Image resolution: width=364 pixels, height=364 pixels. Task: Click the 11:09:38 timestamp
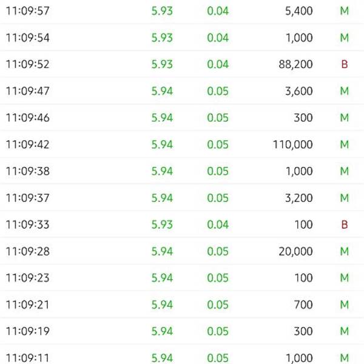[x=28, y=171]
